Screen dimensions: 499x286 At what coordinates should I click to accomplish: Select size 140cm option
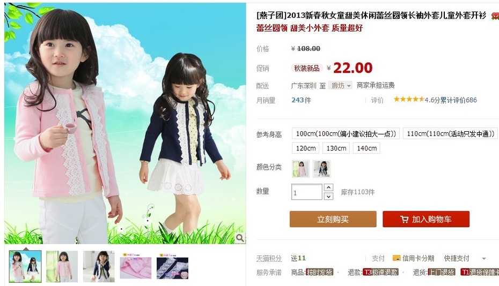tap(366, 148)
